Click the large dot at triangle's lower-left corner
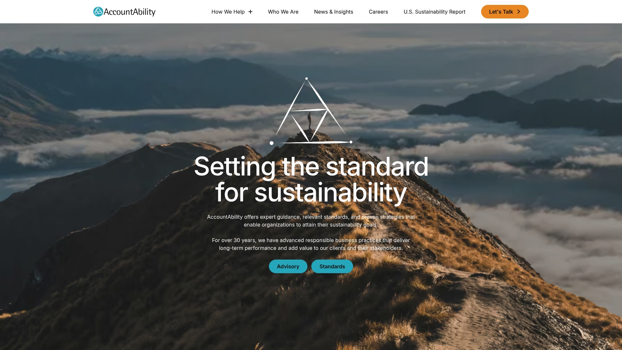Viewport: 622px width, 350px height. click(x=271, y=143)
